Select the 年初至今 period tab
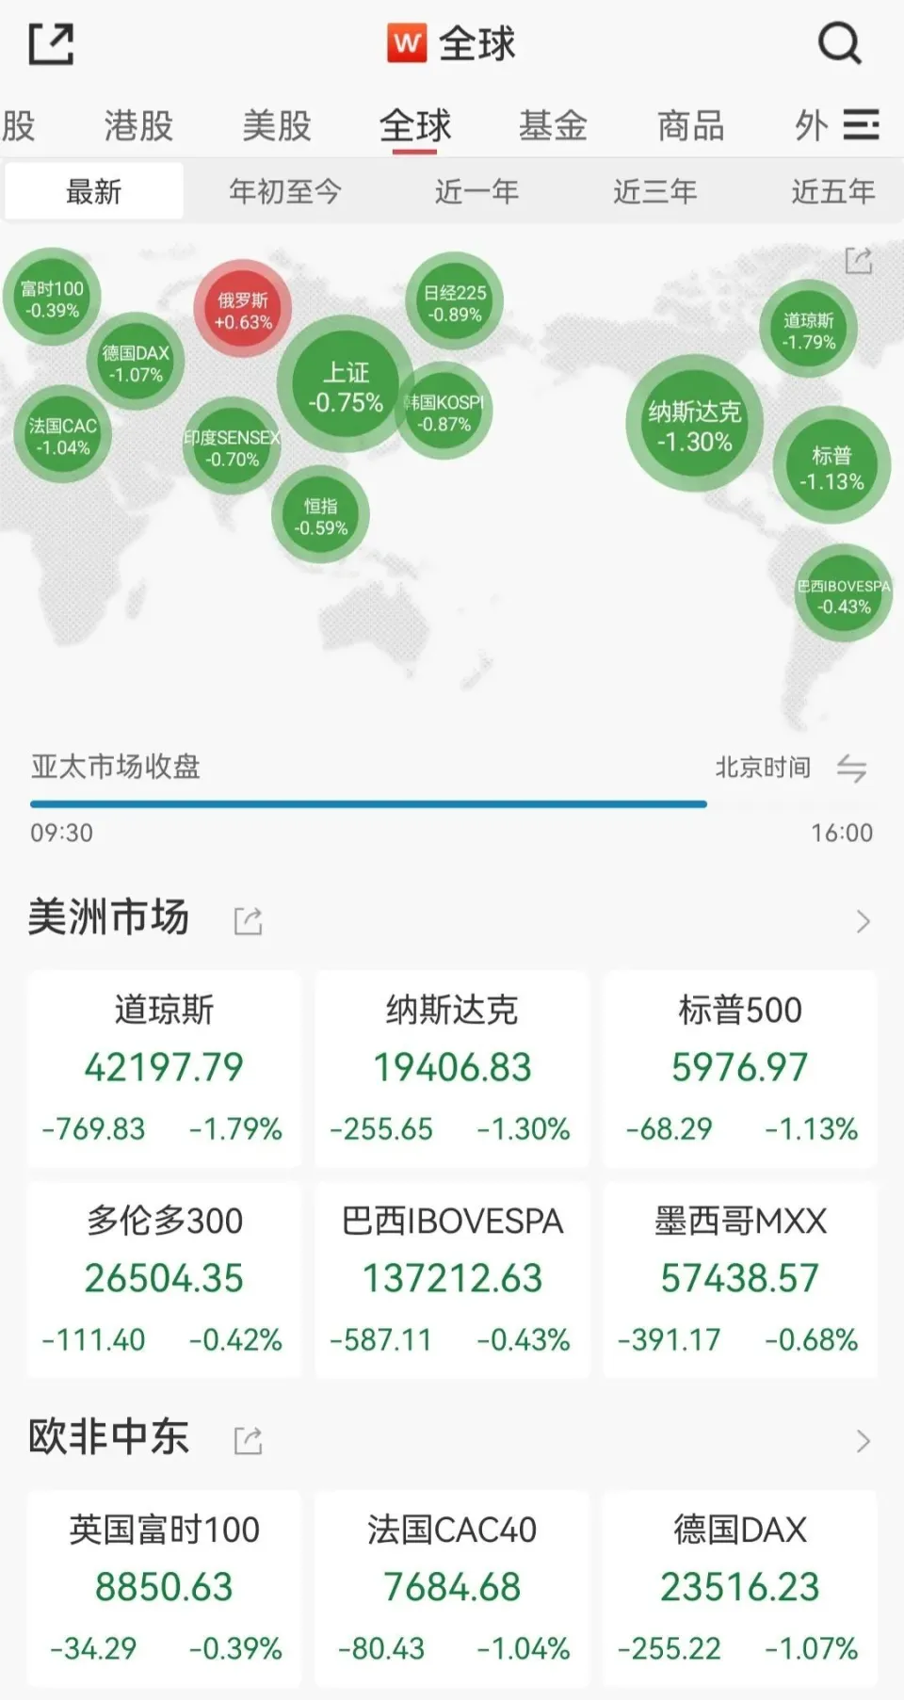The height and width of the screenshot is (1700, 904). pyautogui.click(x=285, y=191)
